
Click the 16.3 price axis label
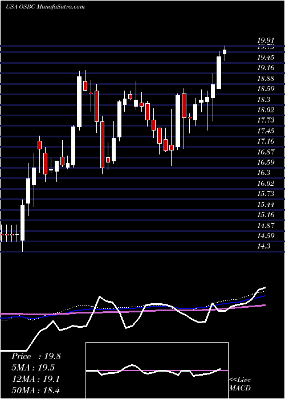tap(263, 173)
